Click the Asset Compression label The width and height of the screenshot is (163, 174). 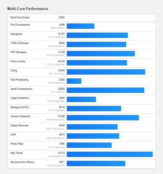pos(21,89)
